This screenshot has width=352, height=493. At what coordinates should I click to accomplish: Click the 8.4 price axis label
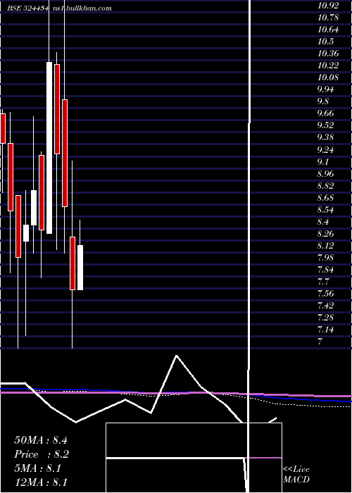323,222
